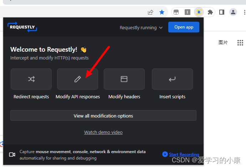Click the bookmark star icon

point(162,12)
